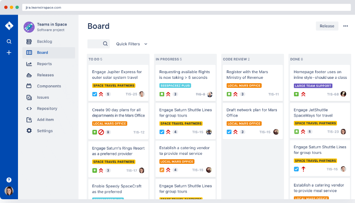Image resolution: width=355 pixels, height=203 pixels.
Task: Click the purple LARGE TEAM SUPPORT label
Action: [x=313, y=86]
